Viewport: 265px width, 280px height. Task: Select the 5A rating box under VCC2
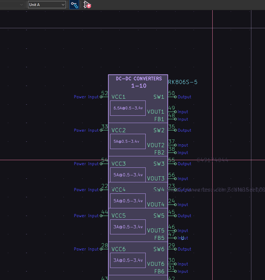coord(128,141)
